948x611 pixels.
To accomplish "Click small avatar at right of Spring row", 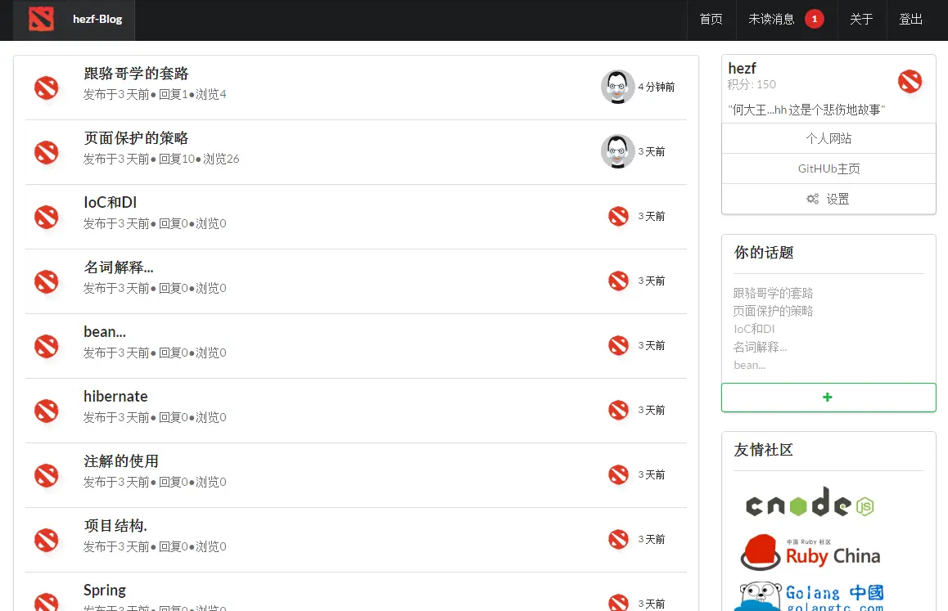I will (619, 603).
